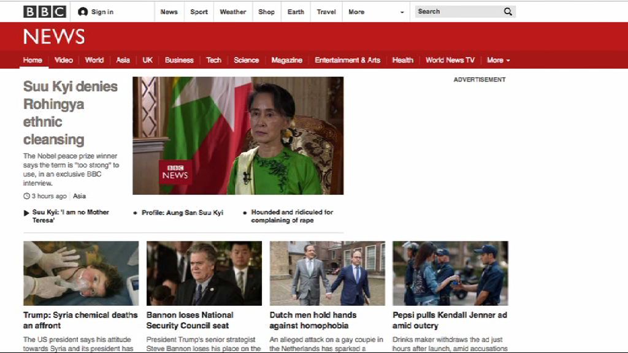
Task: Open the red nav More menu
Action: coord(498,60)
